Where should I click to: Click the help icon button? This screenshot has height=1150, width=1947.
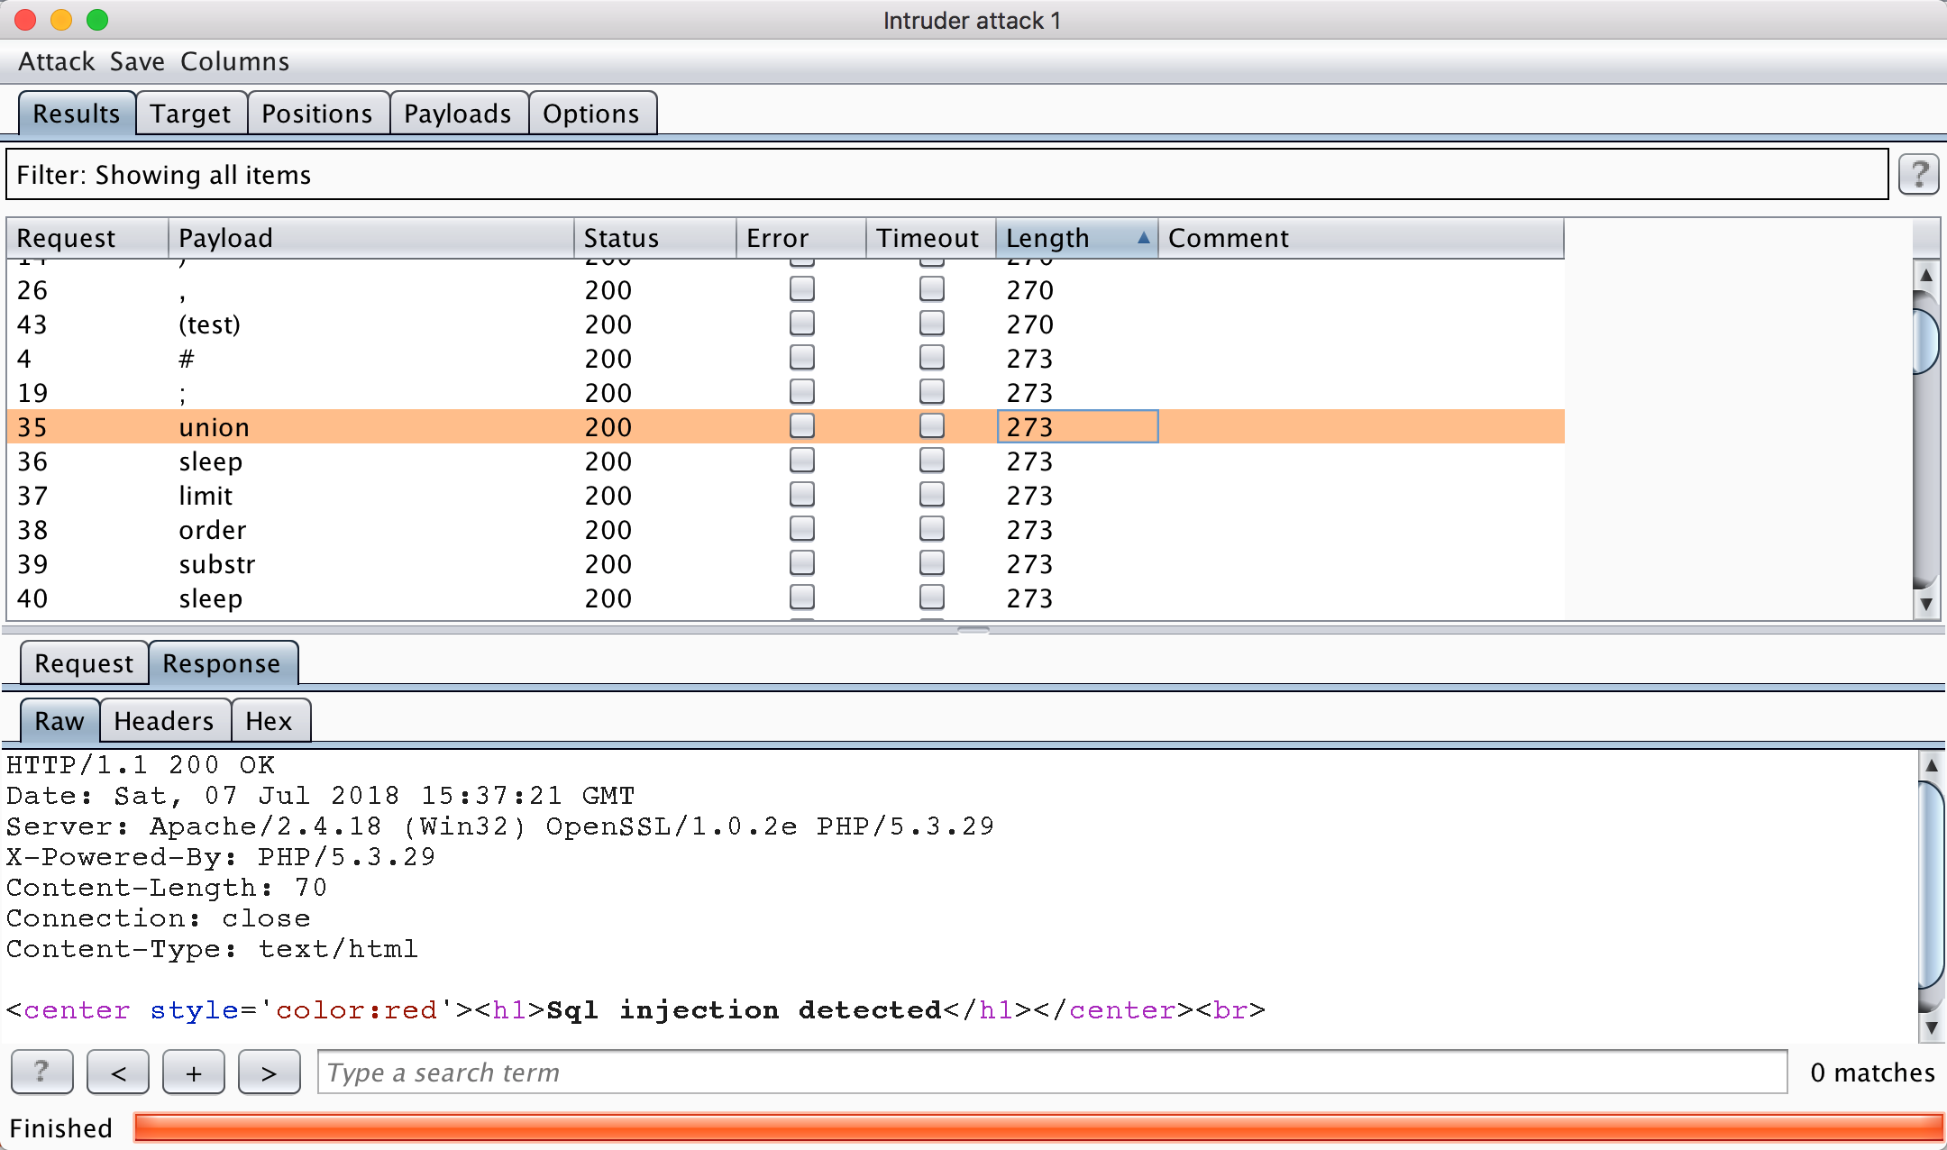1920,175
